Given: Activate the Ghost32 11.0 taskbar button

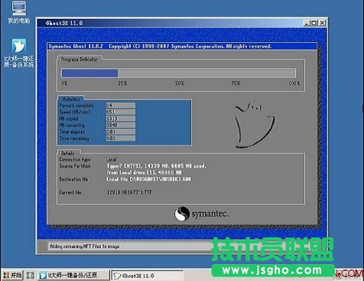Looking at the screenshot, I should tap(147, 276).
